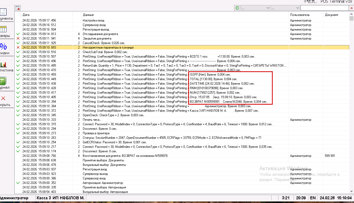
Task: Click the scrollbar down arrow of the journal
Action: (x=351, y=192)
